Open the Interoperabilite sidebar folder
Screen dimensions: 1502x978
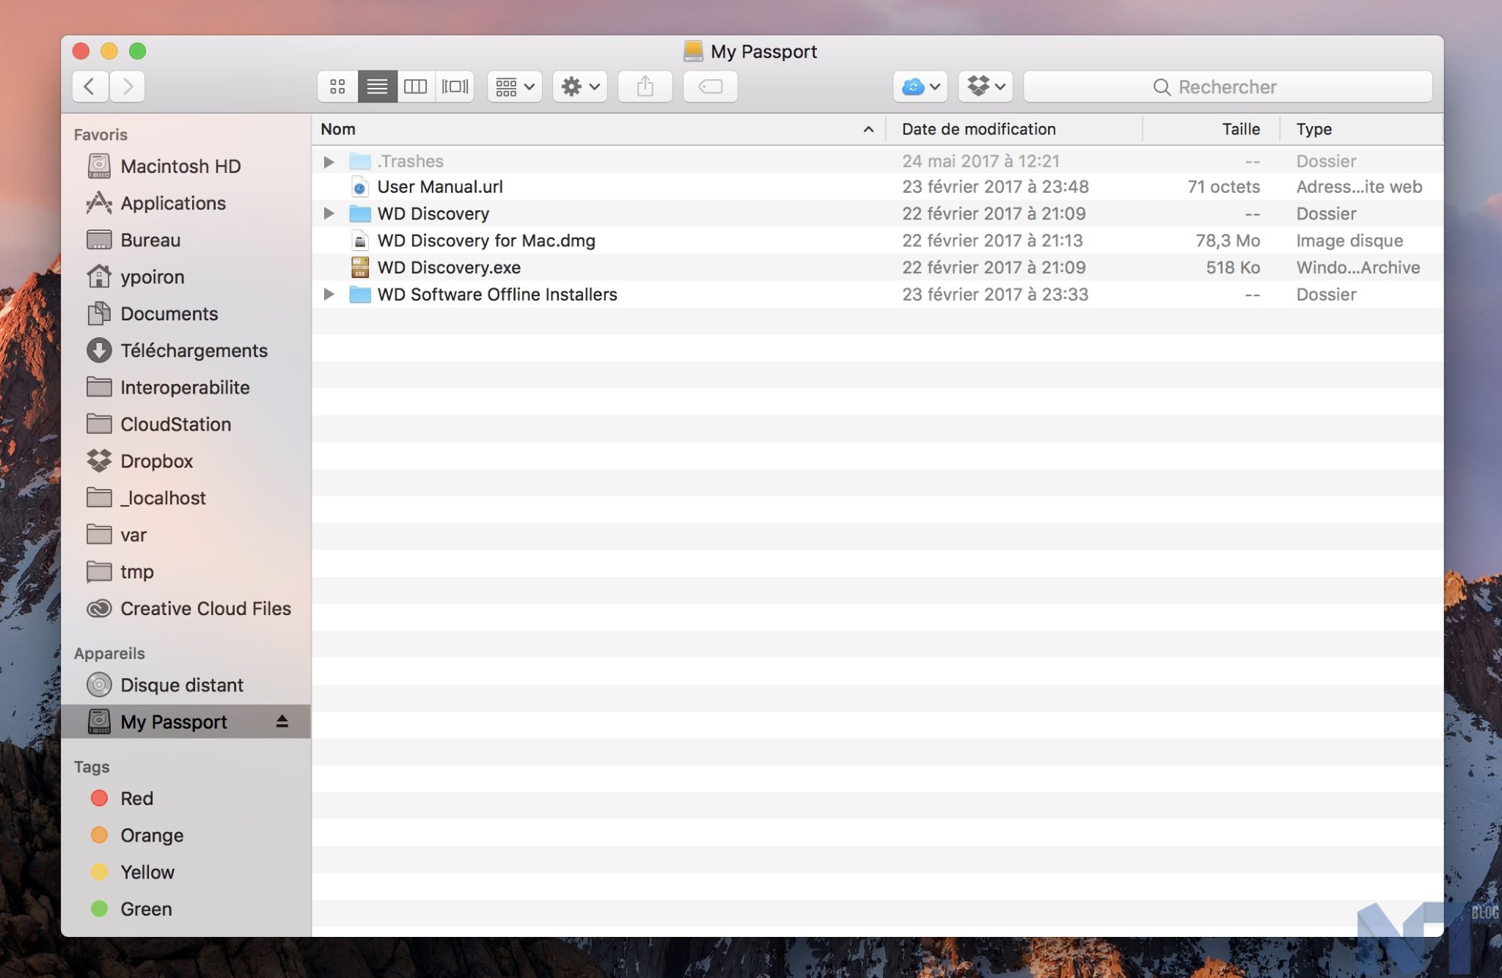pos(186,387)
